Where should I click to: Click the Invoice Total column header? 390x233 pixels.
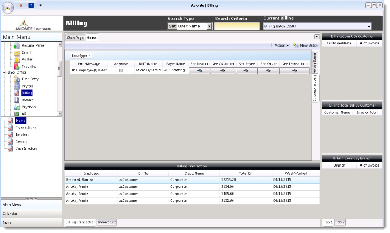click(367, 112)
